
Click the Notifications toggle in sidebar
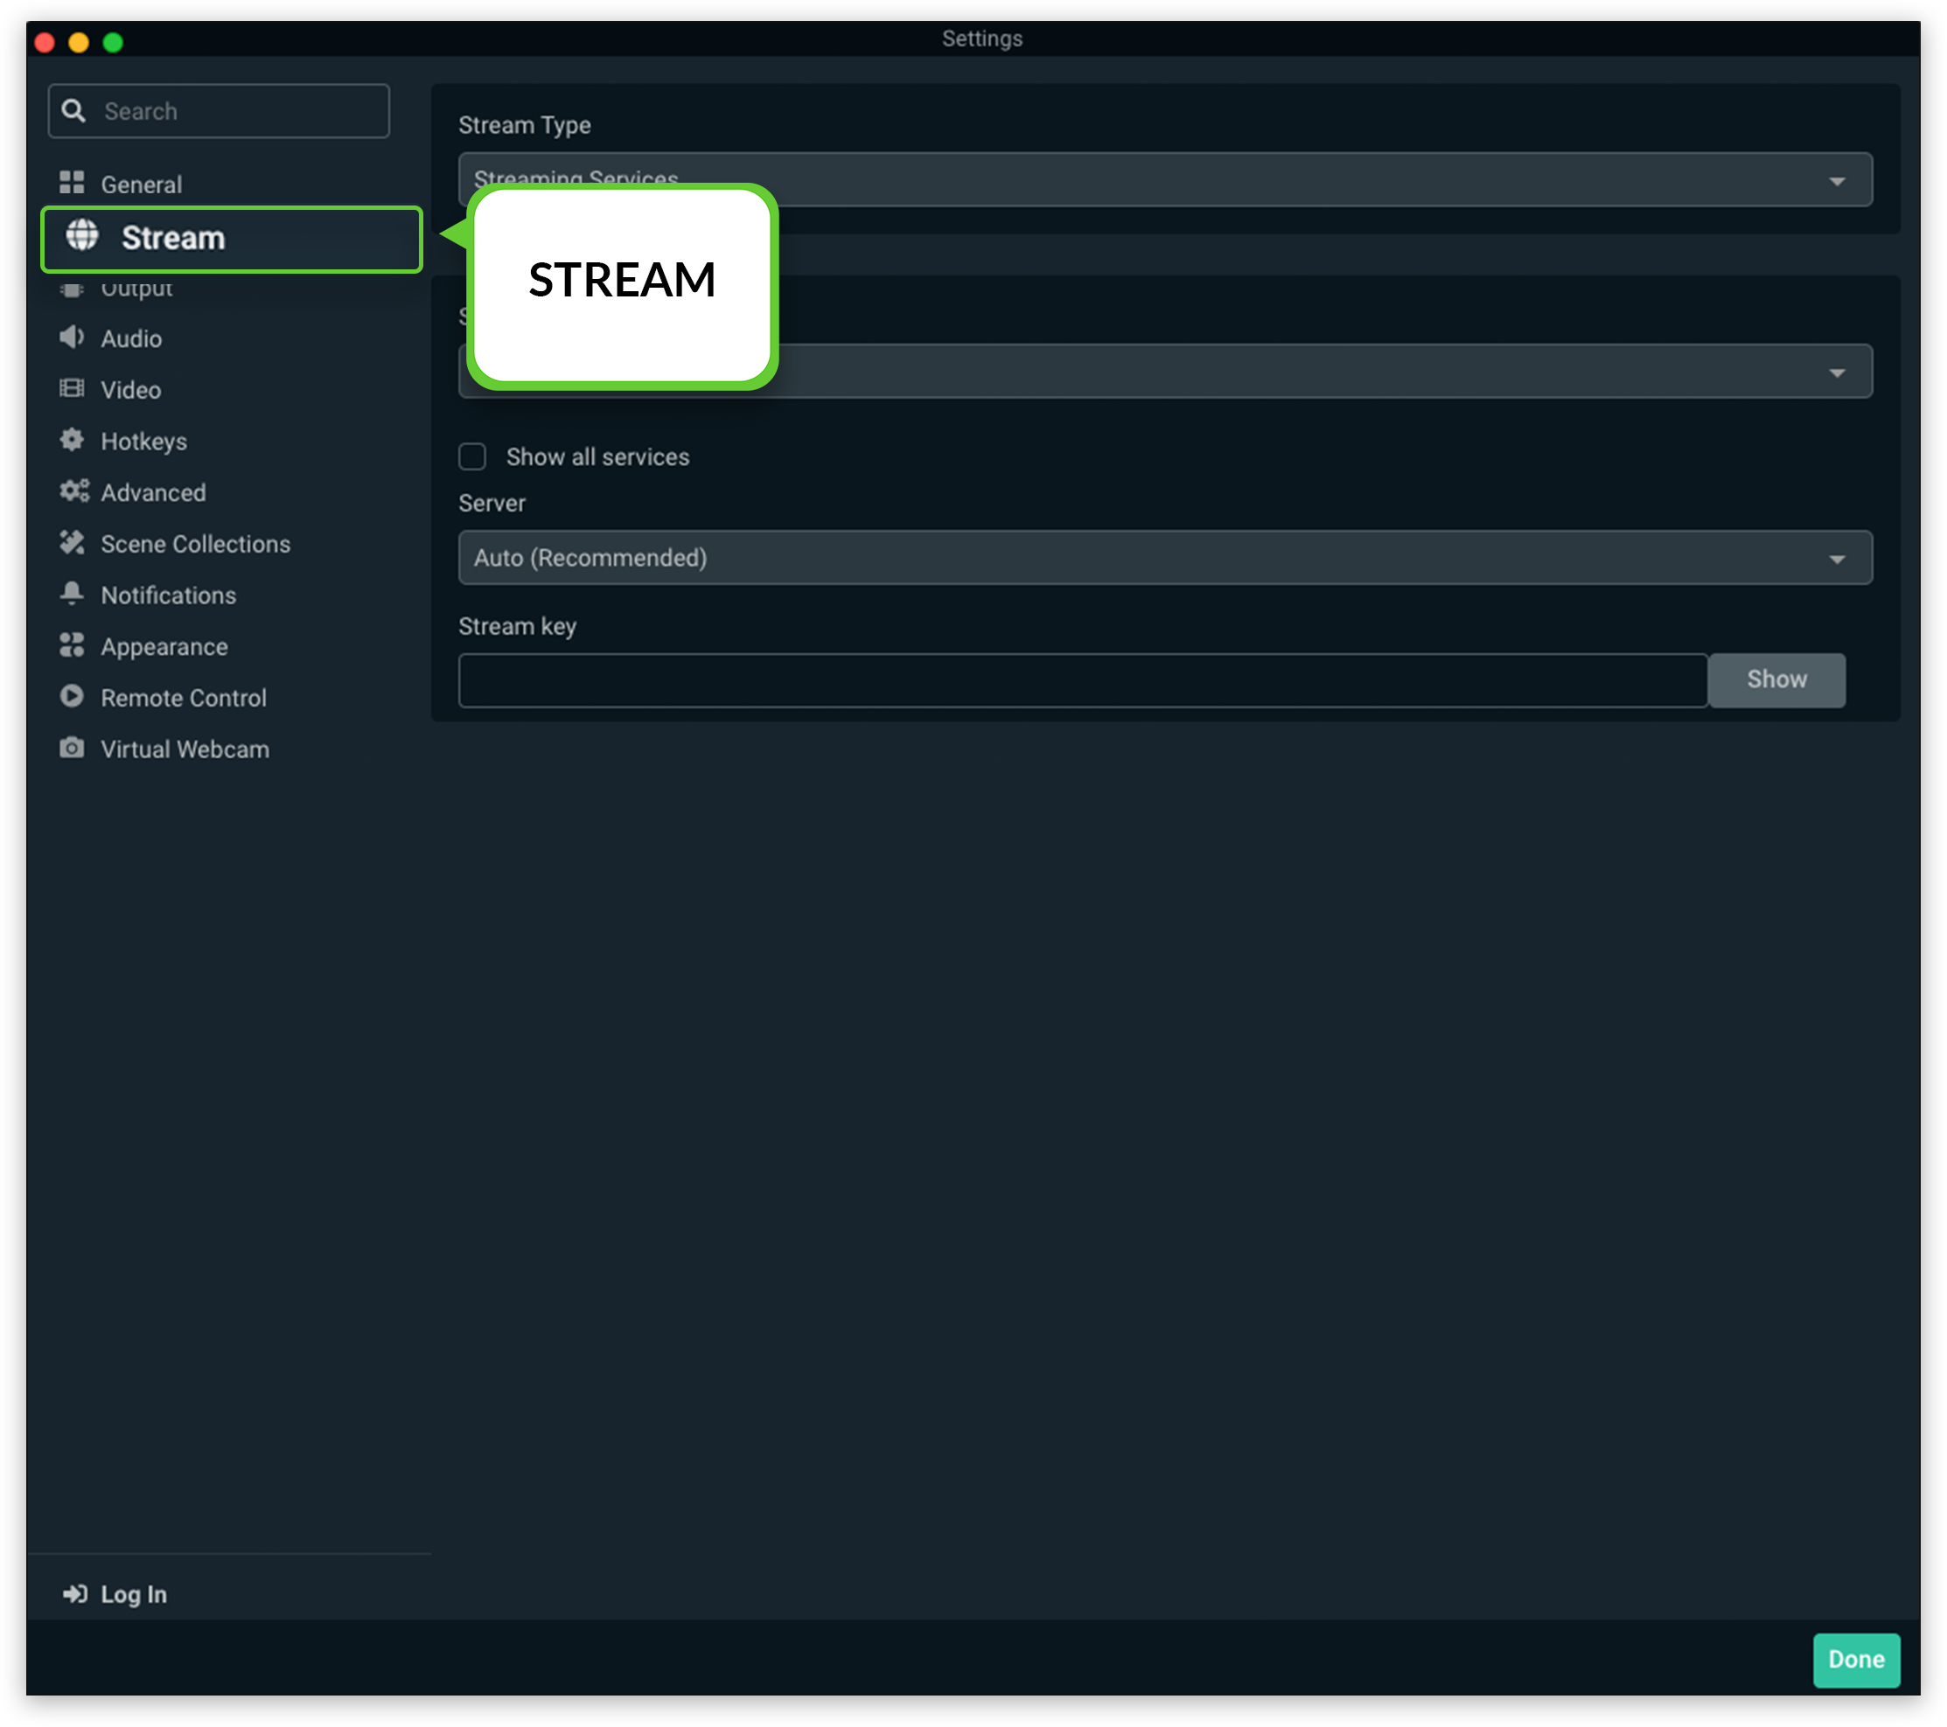(x=167, y=595)
